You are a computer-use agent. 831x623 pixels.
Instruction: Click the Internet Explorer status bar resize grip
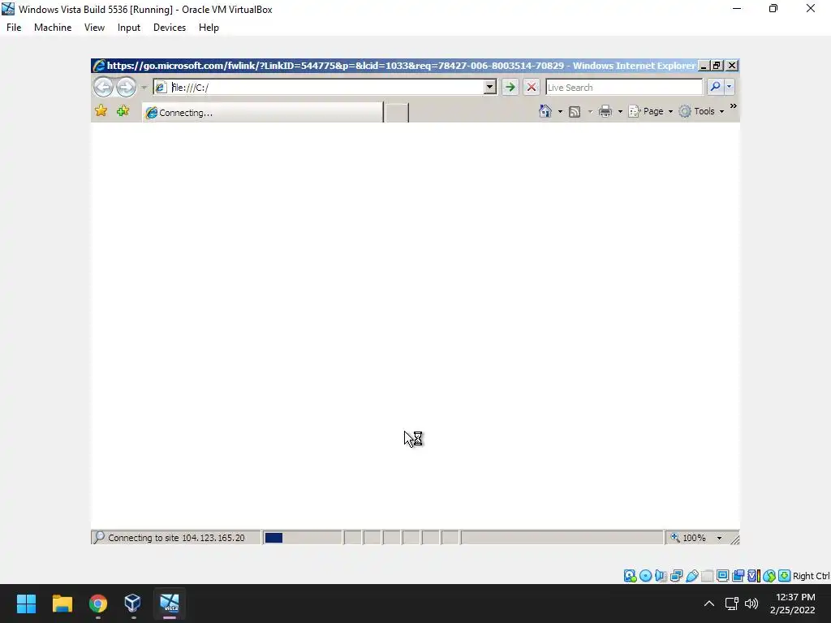coord(734,539)
